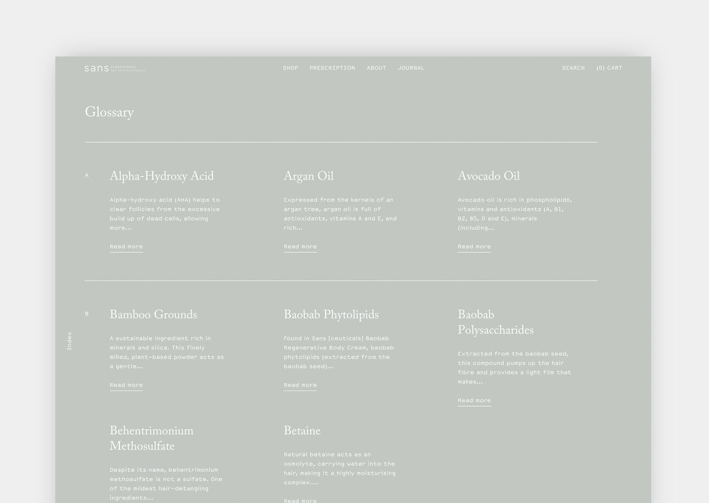Click the Behentrimonium Methosulfate heading

[152, 439]
